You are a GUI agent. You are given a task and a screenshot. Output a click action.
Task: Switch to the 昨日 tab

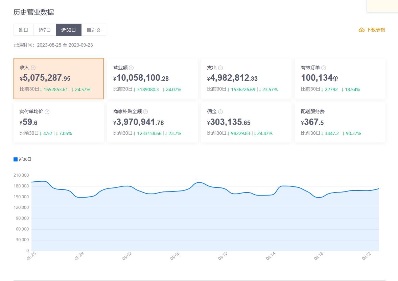click(x=24, y=30)
